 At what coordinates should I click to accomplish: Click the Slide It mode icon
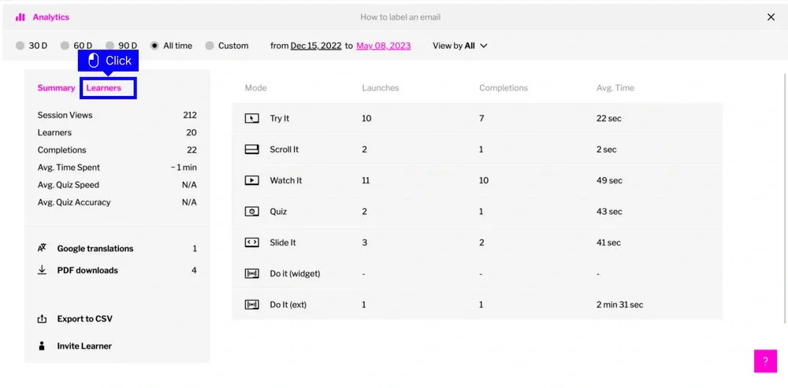pyautogui.click(x=252, y=242)
